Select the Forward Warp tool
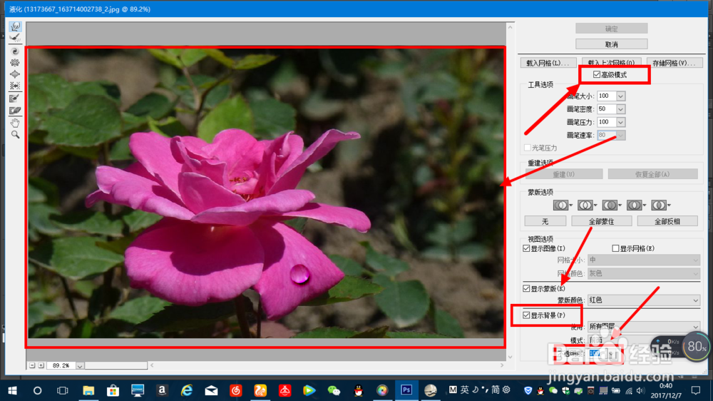The image size is (713, 401). (x=15, y=26)
